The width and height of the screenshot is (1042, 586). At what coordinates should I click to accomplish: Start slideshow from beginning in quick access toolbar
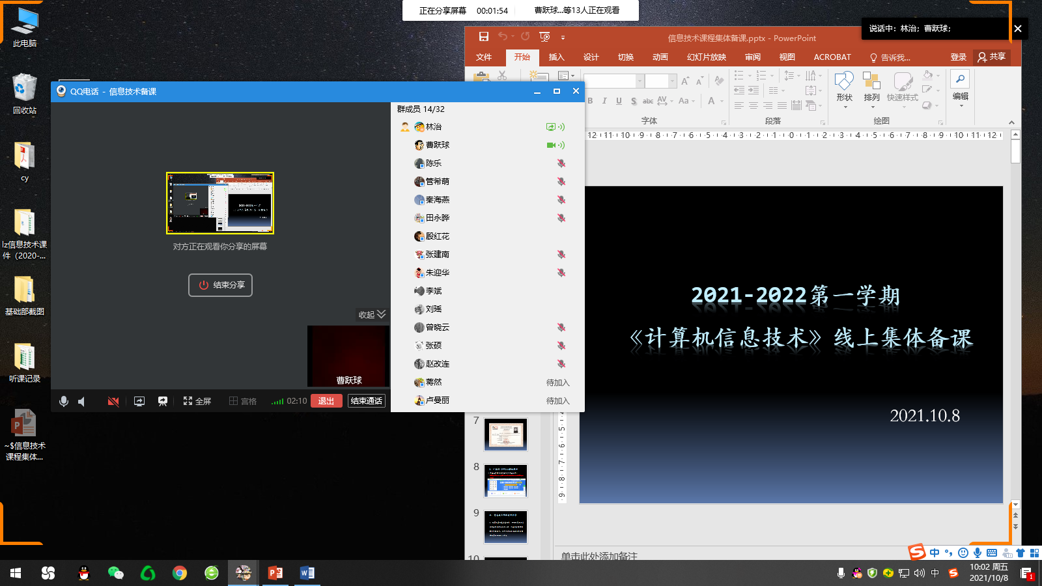coord(544,37)
